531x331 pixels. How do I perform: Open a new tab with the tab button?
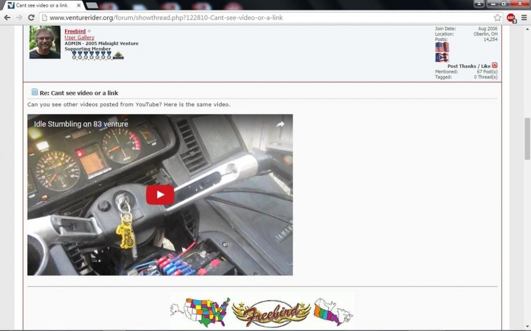92,5
